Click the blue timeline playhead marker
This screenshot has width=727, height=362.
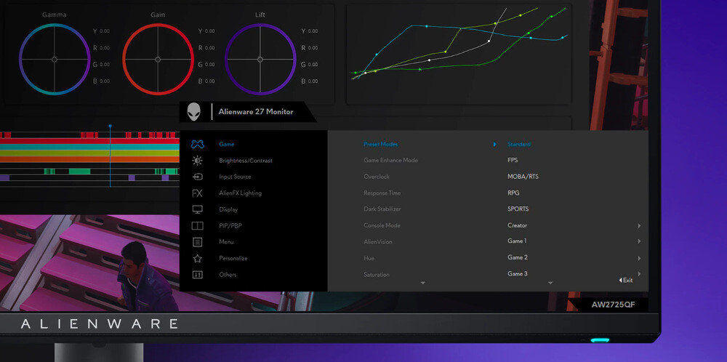(111, 126)
